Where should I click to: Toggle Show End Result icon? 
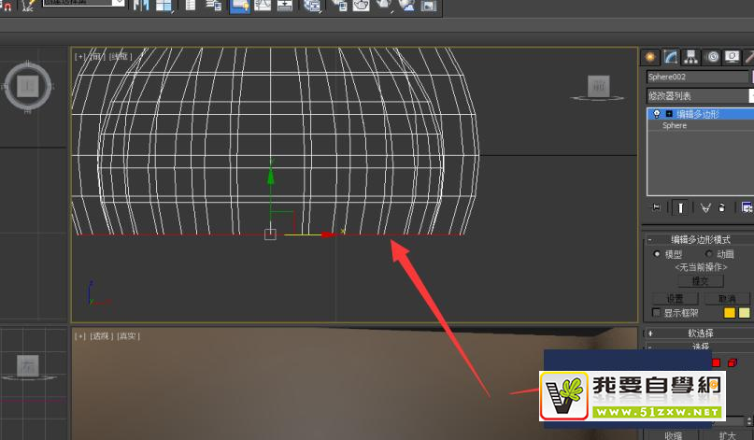[x=680, y=207]
